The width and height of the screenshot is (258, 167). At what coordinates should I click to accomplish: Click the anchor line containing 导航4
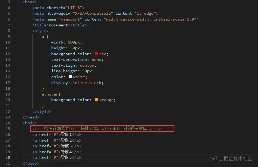57,152
